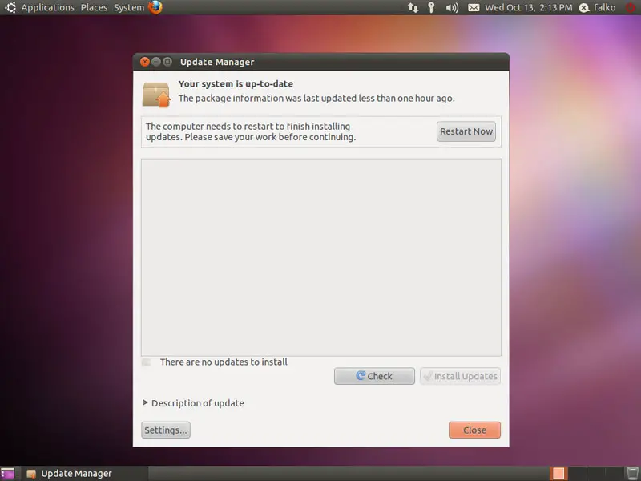Close window via red titlebar button

coord(145,62)
